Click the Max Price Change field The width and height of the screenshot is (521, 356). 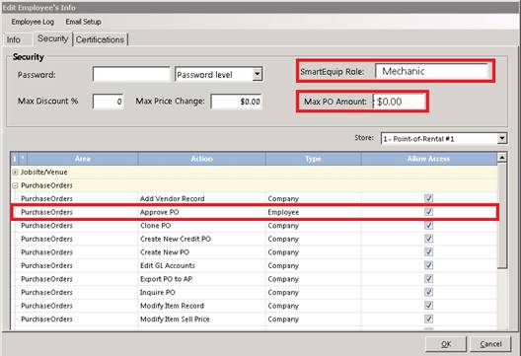(236, 102)
